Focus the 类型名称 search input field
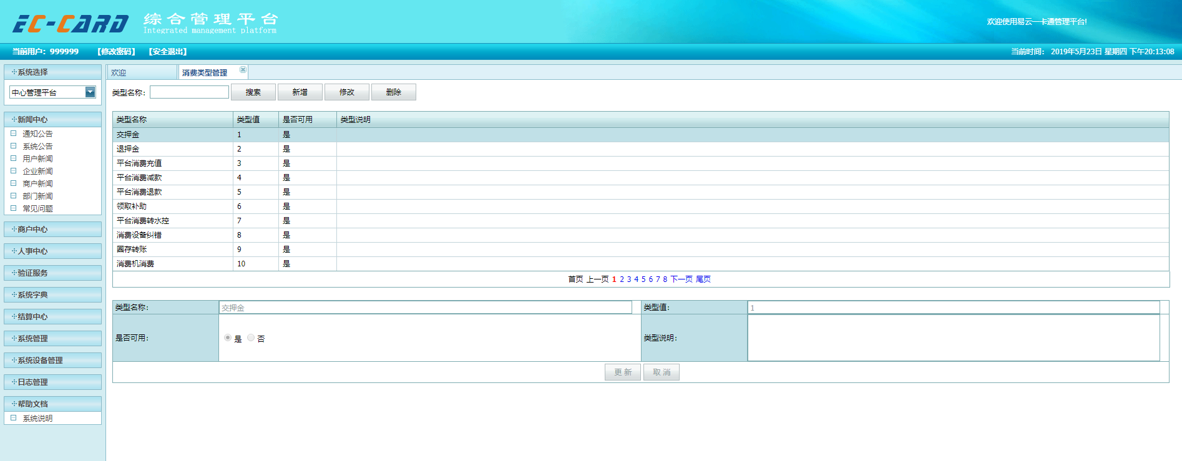This screenshot has width=1182, height=461. pyautogui.click(x=189, y=92)
